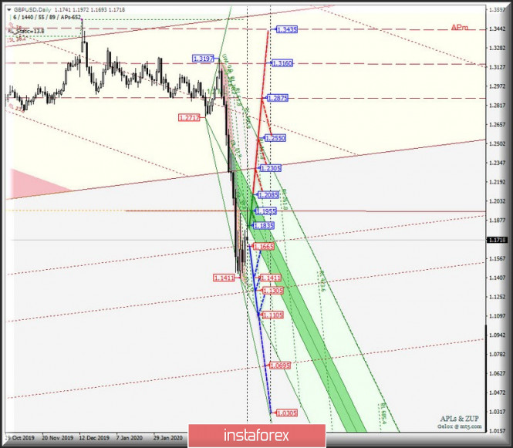Click the APm label at top right
The width and height of the screenshot is (513, 448).
[x=460, y=28]
